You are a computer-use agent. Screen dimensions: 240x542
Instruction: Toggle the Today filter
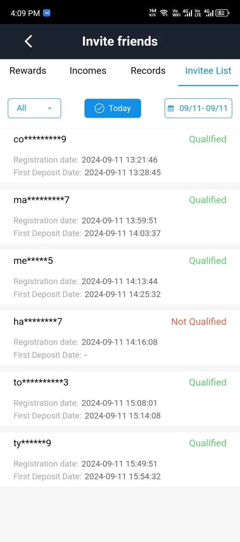(113, 108)
